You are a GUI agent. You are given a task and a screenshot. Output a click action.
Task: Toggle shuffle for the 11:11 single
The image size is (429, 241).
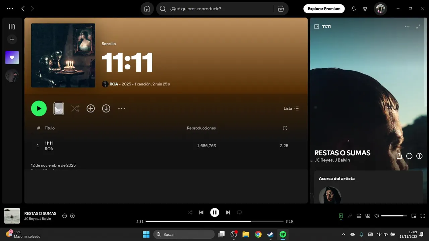click(x=75, y=108)
